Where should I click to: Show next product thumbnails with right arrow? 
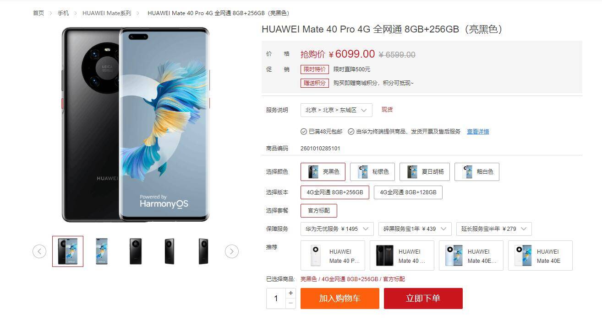(232, 251)
